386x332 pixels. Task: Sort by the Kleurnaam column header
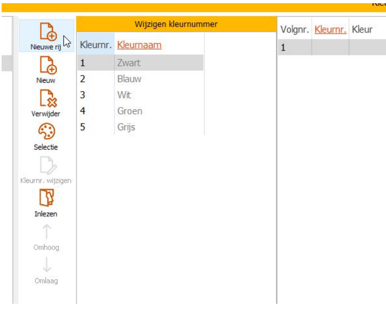coord(139,46)
